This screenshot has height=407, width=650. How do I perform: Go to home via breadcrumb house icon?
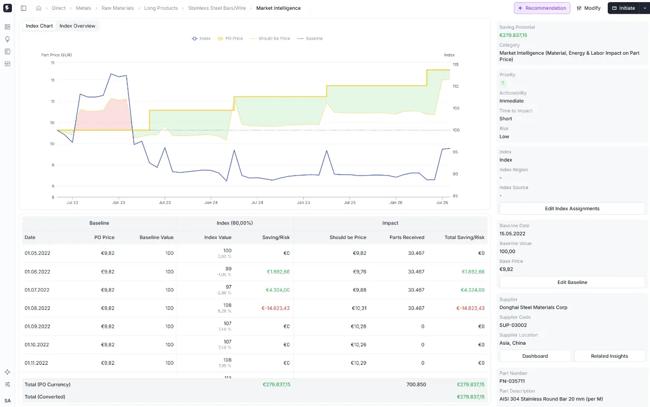point(38,8)
